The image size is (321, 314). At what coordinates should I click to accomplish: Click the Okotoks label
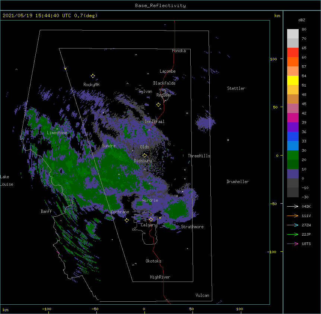pyautogui.click(x=153, y=261)
